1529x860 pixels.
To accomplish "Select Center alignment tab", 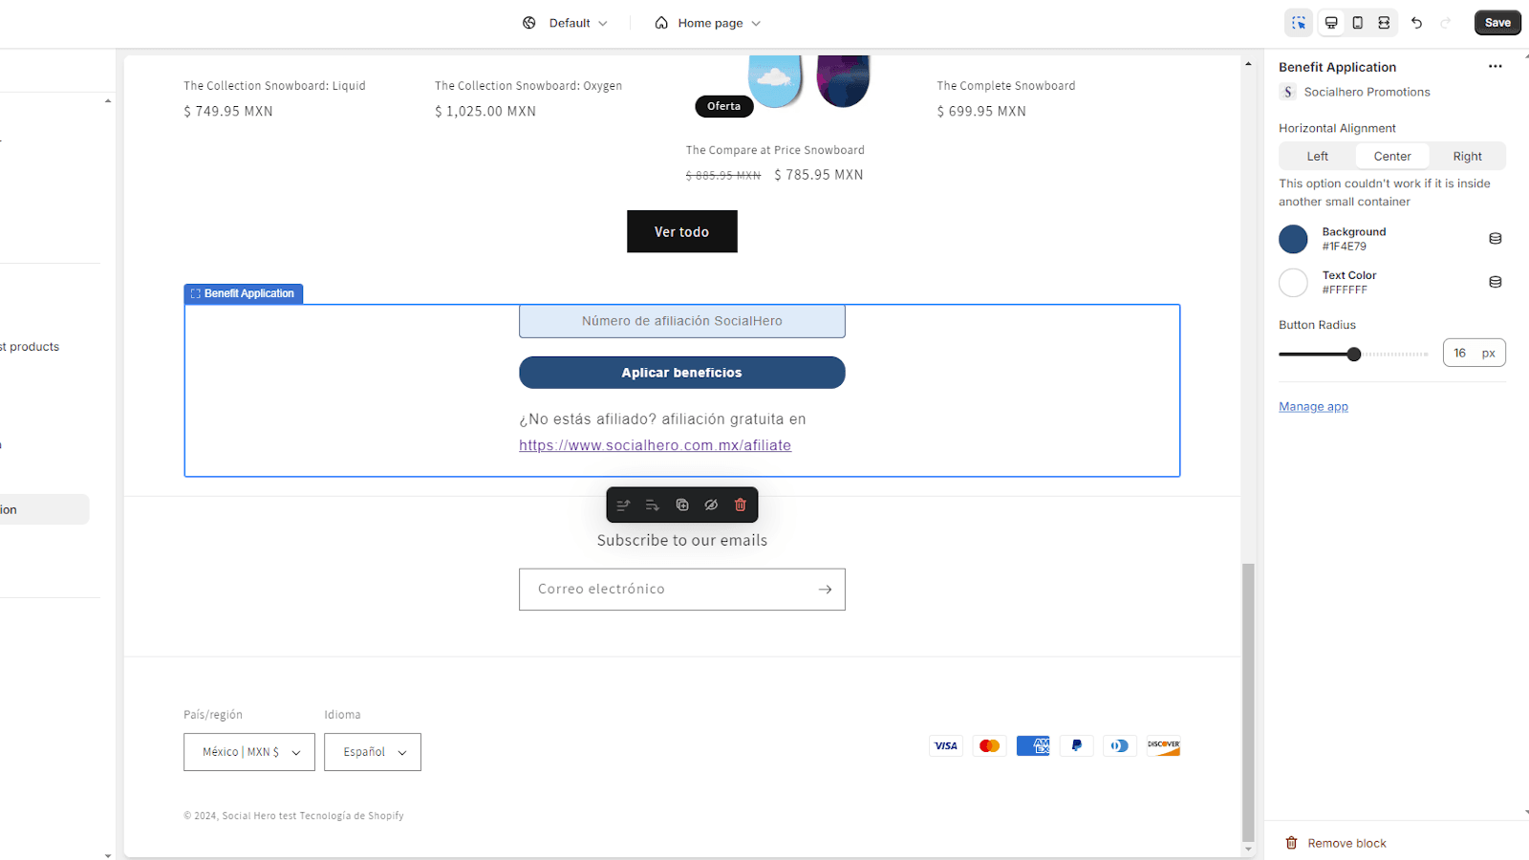I will 1391,156.
